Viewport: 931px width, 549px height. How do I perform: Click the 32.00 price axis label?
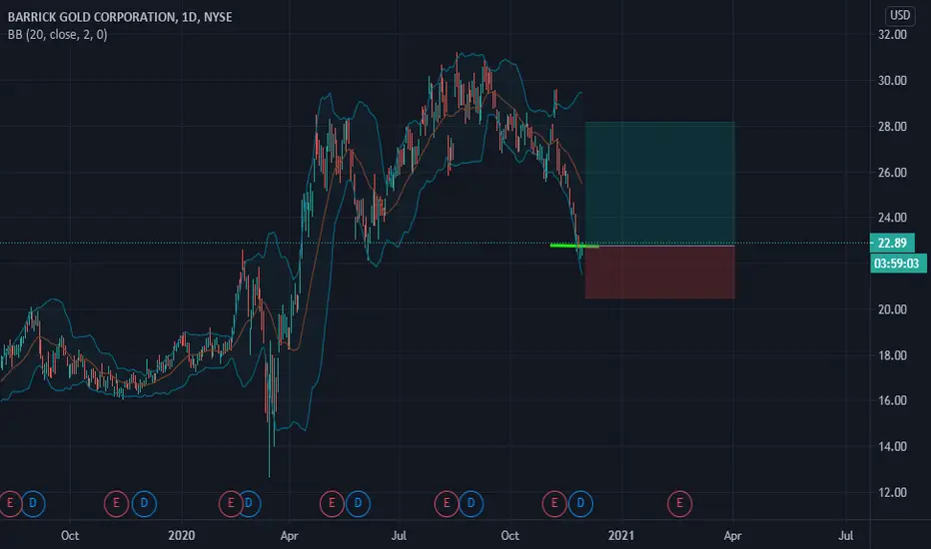coord(892,34)
